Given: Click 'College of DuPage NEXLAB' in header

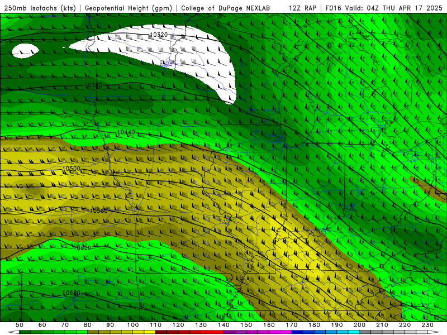Looking at the screenshot, I should coord(226,8).
